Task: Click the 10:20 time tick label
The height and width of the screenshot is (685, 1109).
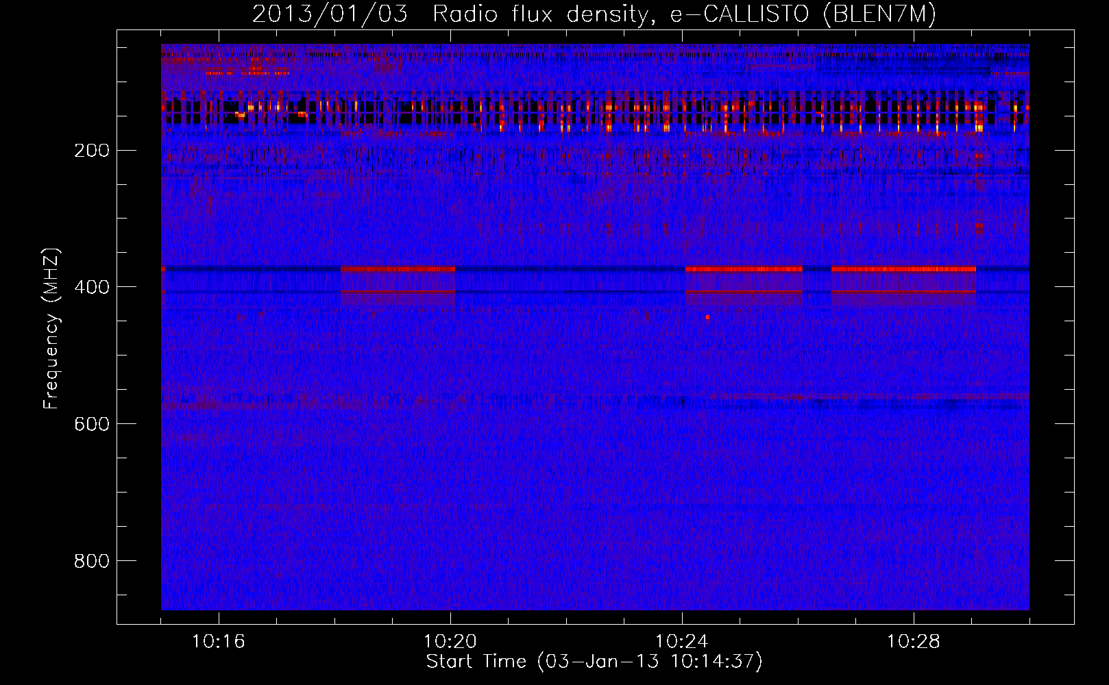Action: pyautogui.click(x=450, y=642)
